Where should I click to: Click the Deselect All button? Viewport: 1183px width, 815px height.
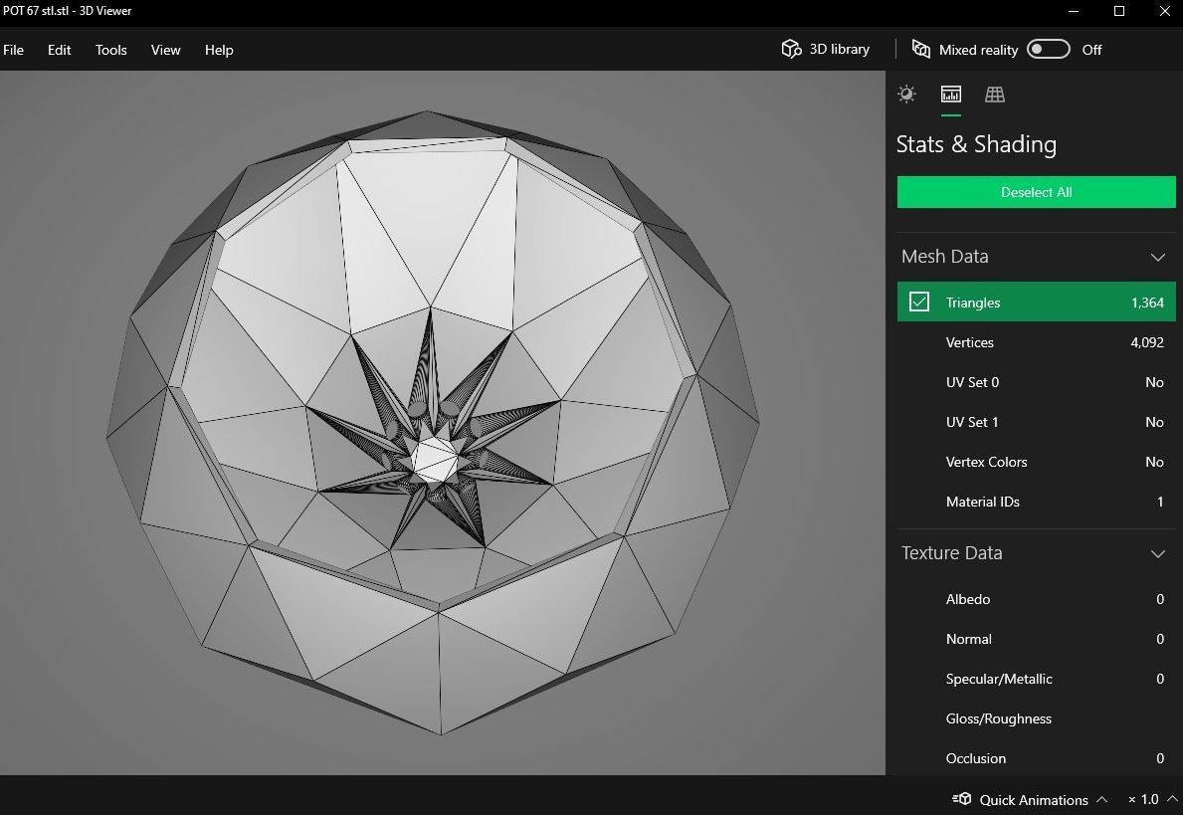point(1036,192)
